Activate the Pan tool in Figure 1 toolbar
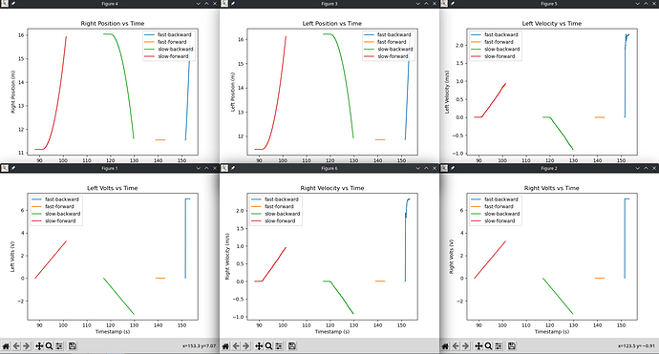 [x=39, y=346]
